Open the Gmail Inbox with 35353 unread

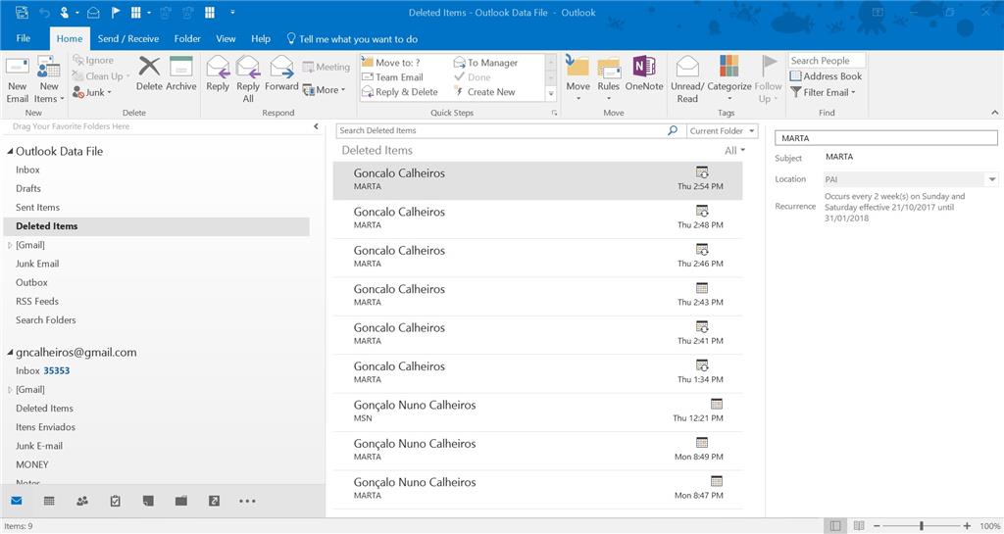(43, 371)
